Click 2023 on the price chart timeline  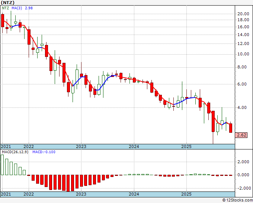tap(81, 146)
